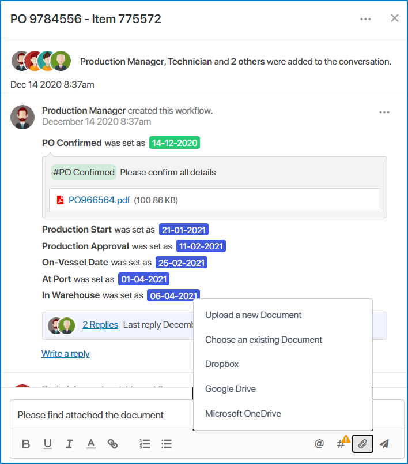Insert a numbered list
Screen dimensions: 408x464
click(x=145, y=444)
